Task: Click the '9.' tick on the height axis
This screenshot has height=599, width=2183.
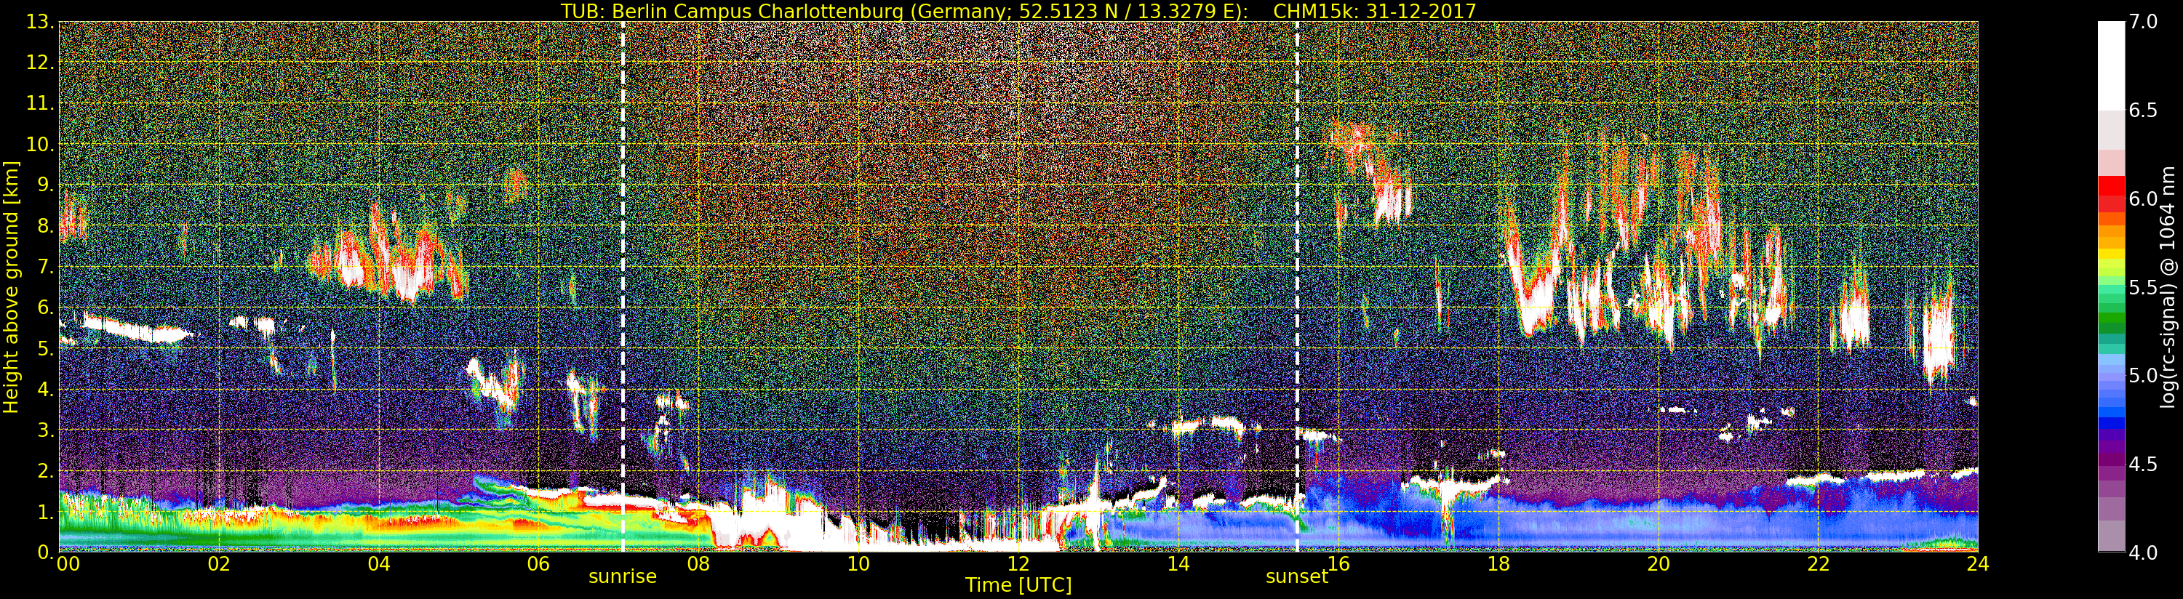Action: point(45,185)
